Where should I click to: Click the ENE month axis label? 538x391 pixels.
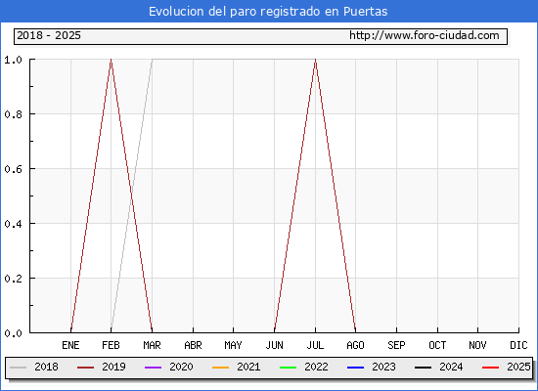point(70,345)
